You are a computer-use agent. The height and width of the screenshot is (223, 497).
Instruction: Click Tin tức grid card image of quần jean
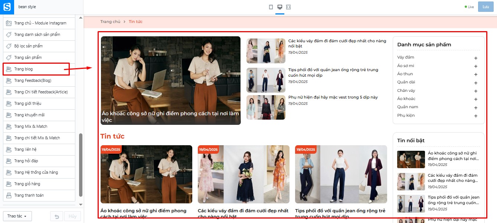tap(341, 174)
